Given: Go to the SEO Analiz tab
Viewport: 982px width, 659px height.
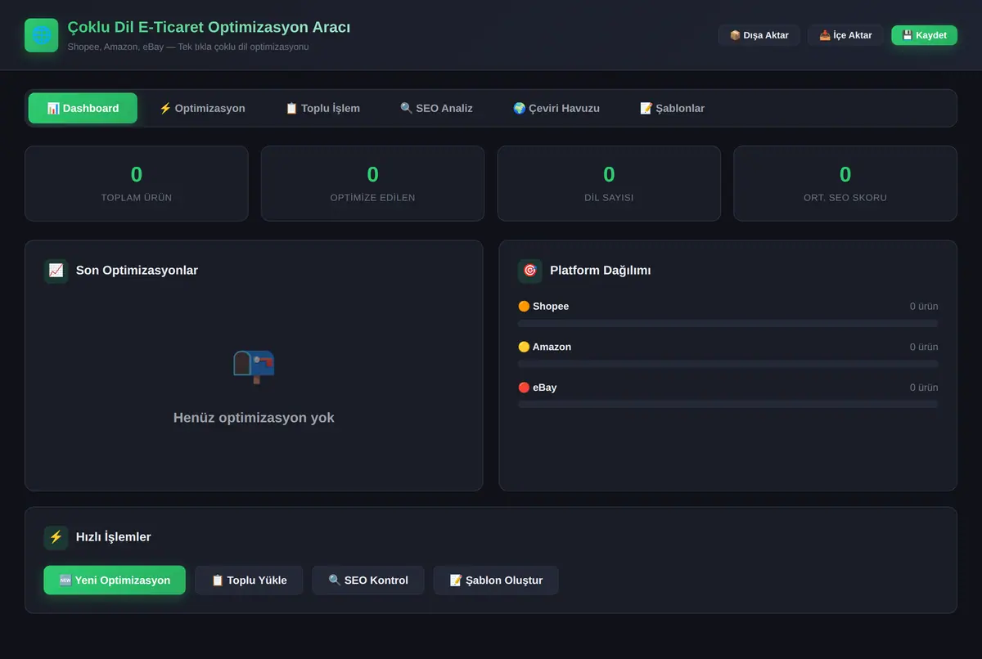Looking at the screenshot, I should tap(436, 108).
